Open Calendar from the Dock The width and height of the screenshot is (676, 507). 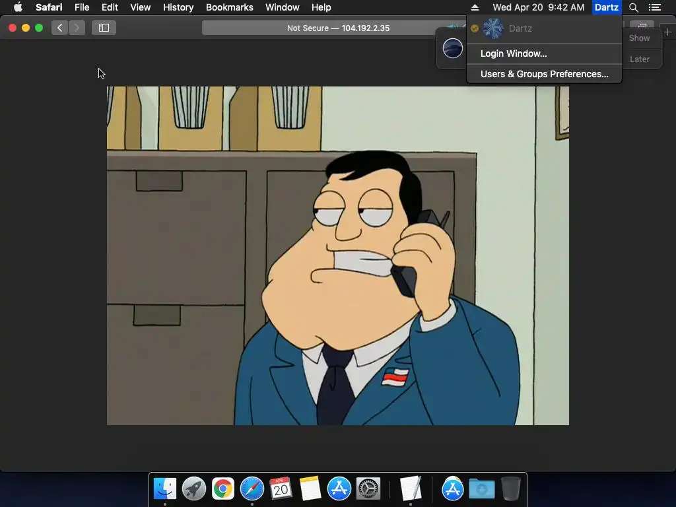[281, 489]
